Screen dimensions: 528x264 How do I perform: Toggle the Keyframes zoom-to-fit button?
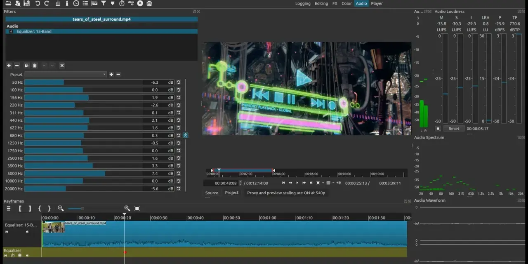point(137,209)
